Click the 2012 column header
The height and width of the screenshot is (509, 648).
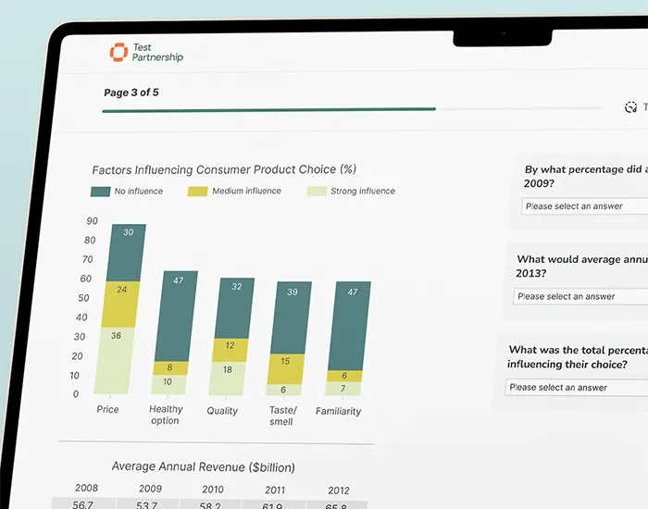coord(339,490)
